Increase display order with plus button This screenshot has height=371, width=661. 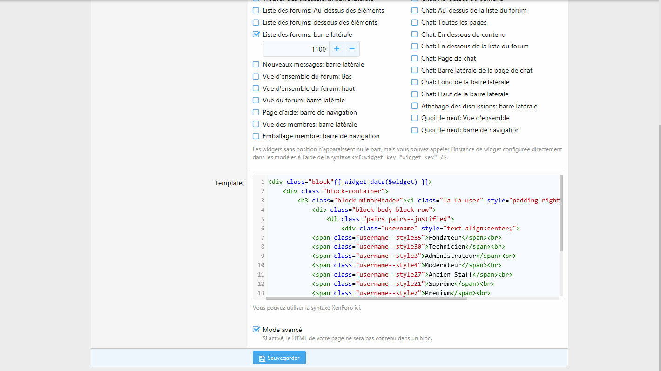(337, 49)
